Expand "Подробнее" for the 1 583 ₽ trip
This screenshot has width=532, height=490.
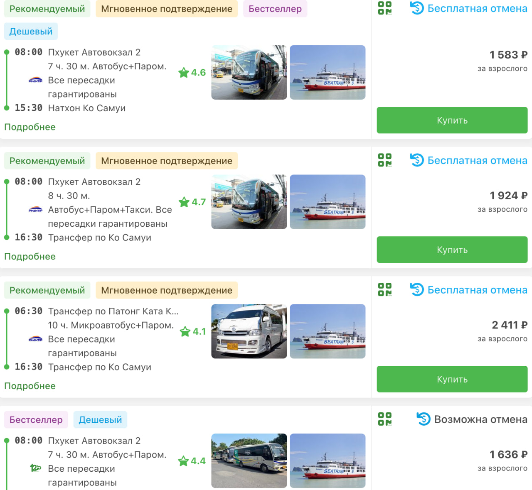tap(30, 127)
